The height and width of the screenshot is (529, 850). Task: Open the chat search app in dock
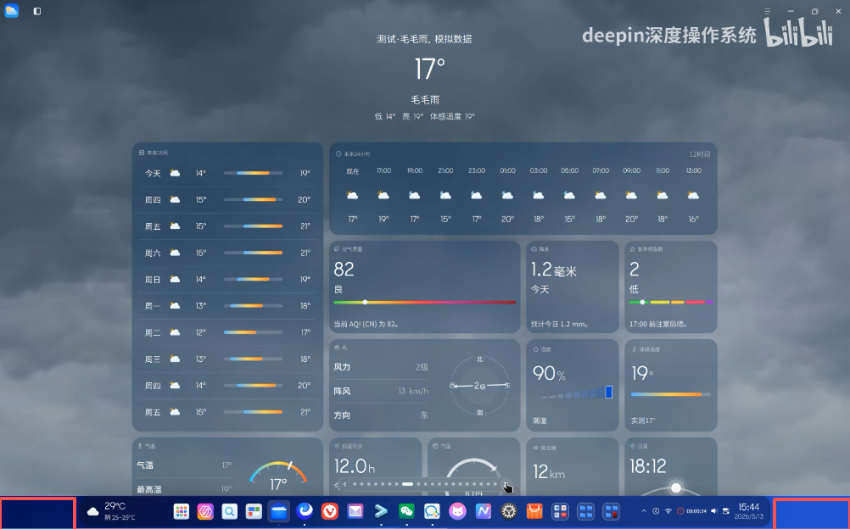[x=432, y=511]
